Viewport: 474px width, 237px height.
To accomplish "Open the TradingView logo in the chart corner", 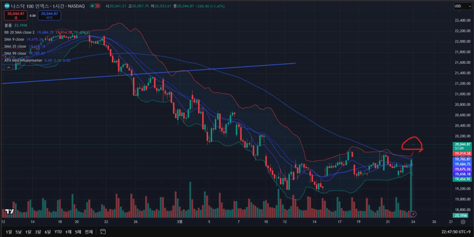I will coord(9,212).
